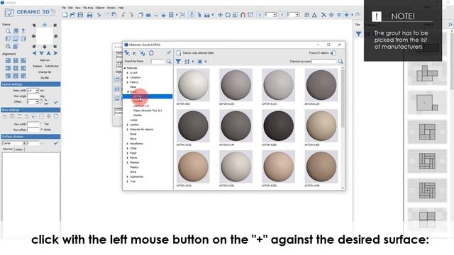The image size is (454, 255).
Task: Click the blue right triangle under view preview
Action: [x=55, y=53]
